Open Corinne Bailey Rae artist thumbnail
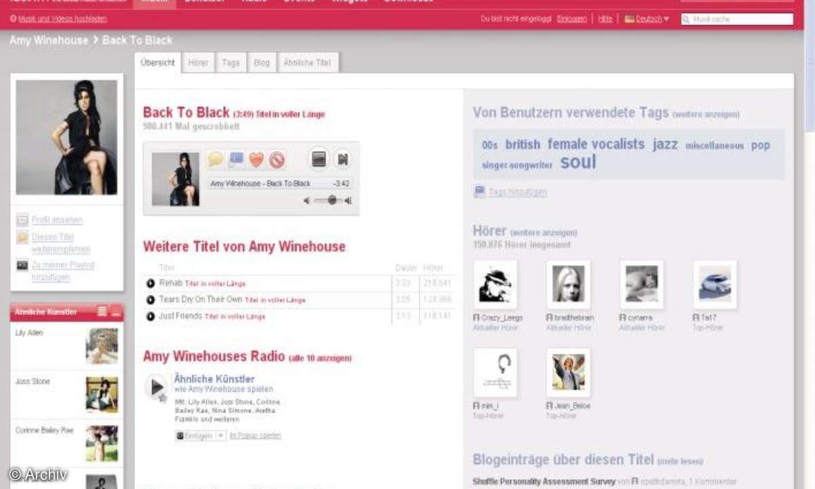 point(102,443)
